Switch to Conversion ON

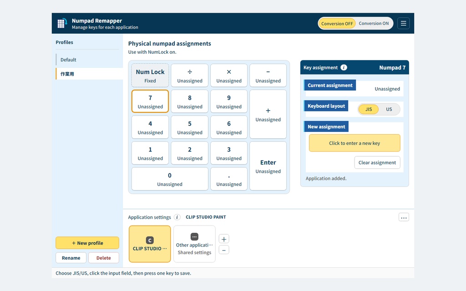pyautogui.click(x=374, y=24)
